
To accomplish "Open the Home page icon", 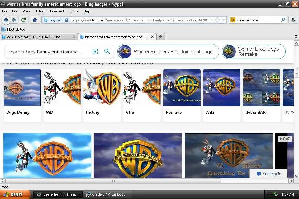I will (35, 20).
